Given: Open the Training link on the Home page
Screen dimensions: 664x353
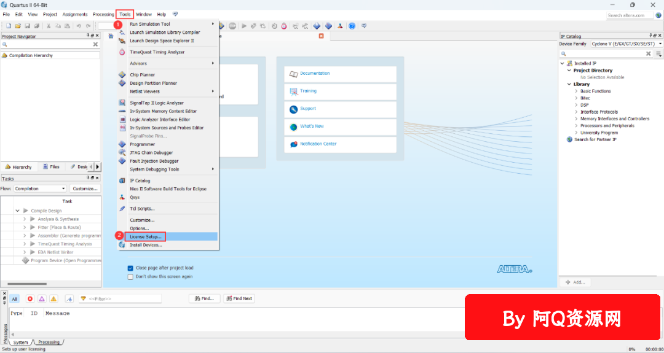Looking at the screenshot, I should 308,91.
